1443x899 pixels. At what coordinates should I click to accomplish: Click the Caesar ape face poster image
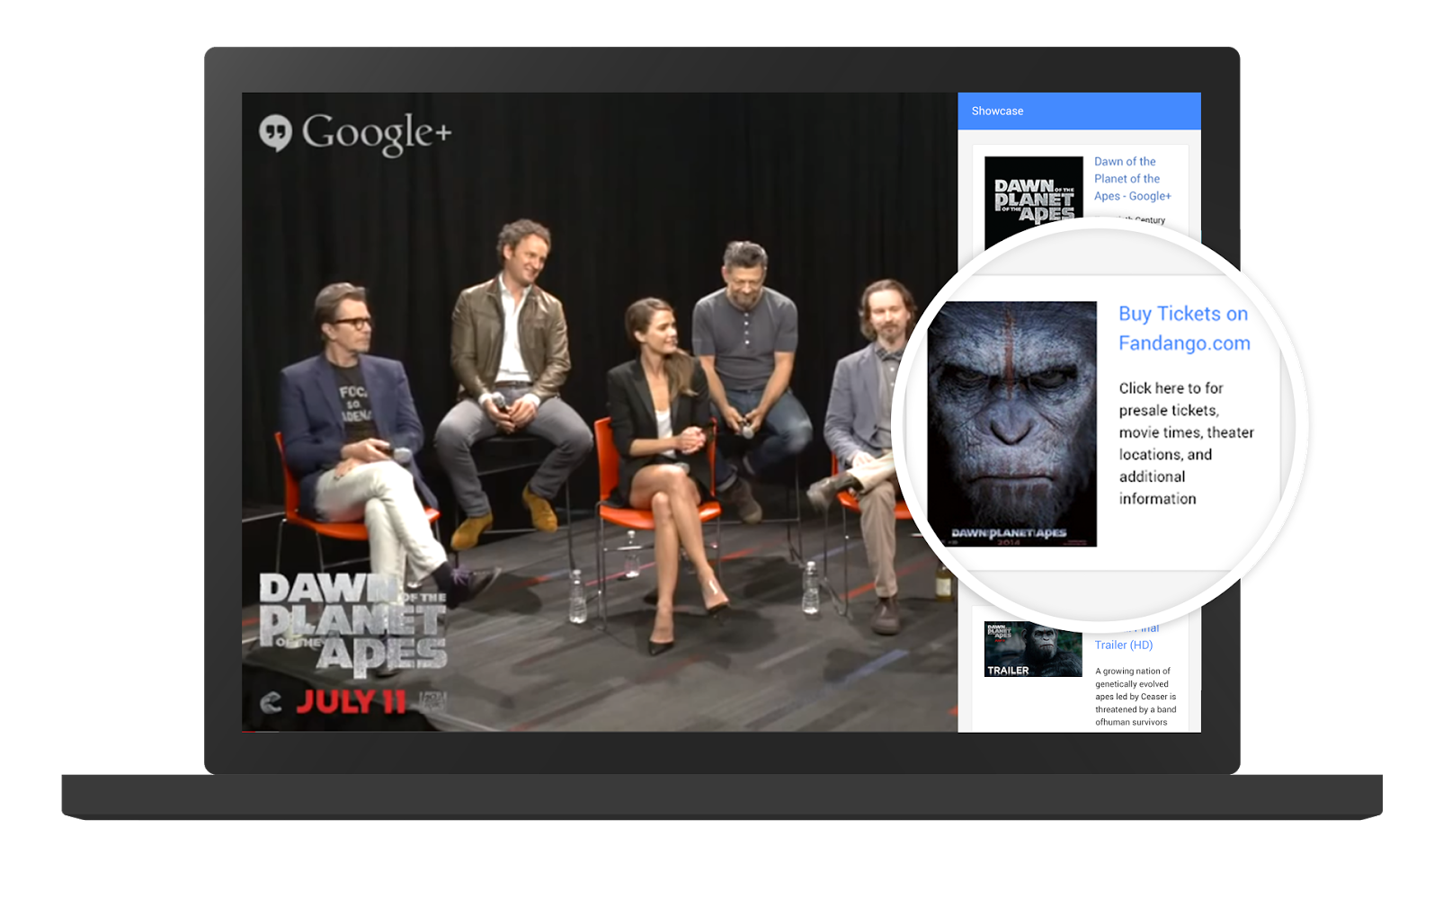(x=1011, y=423)
